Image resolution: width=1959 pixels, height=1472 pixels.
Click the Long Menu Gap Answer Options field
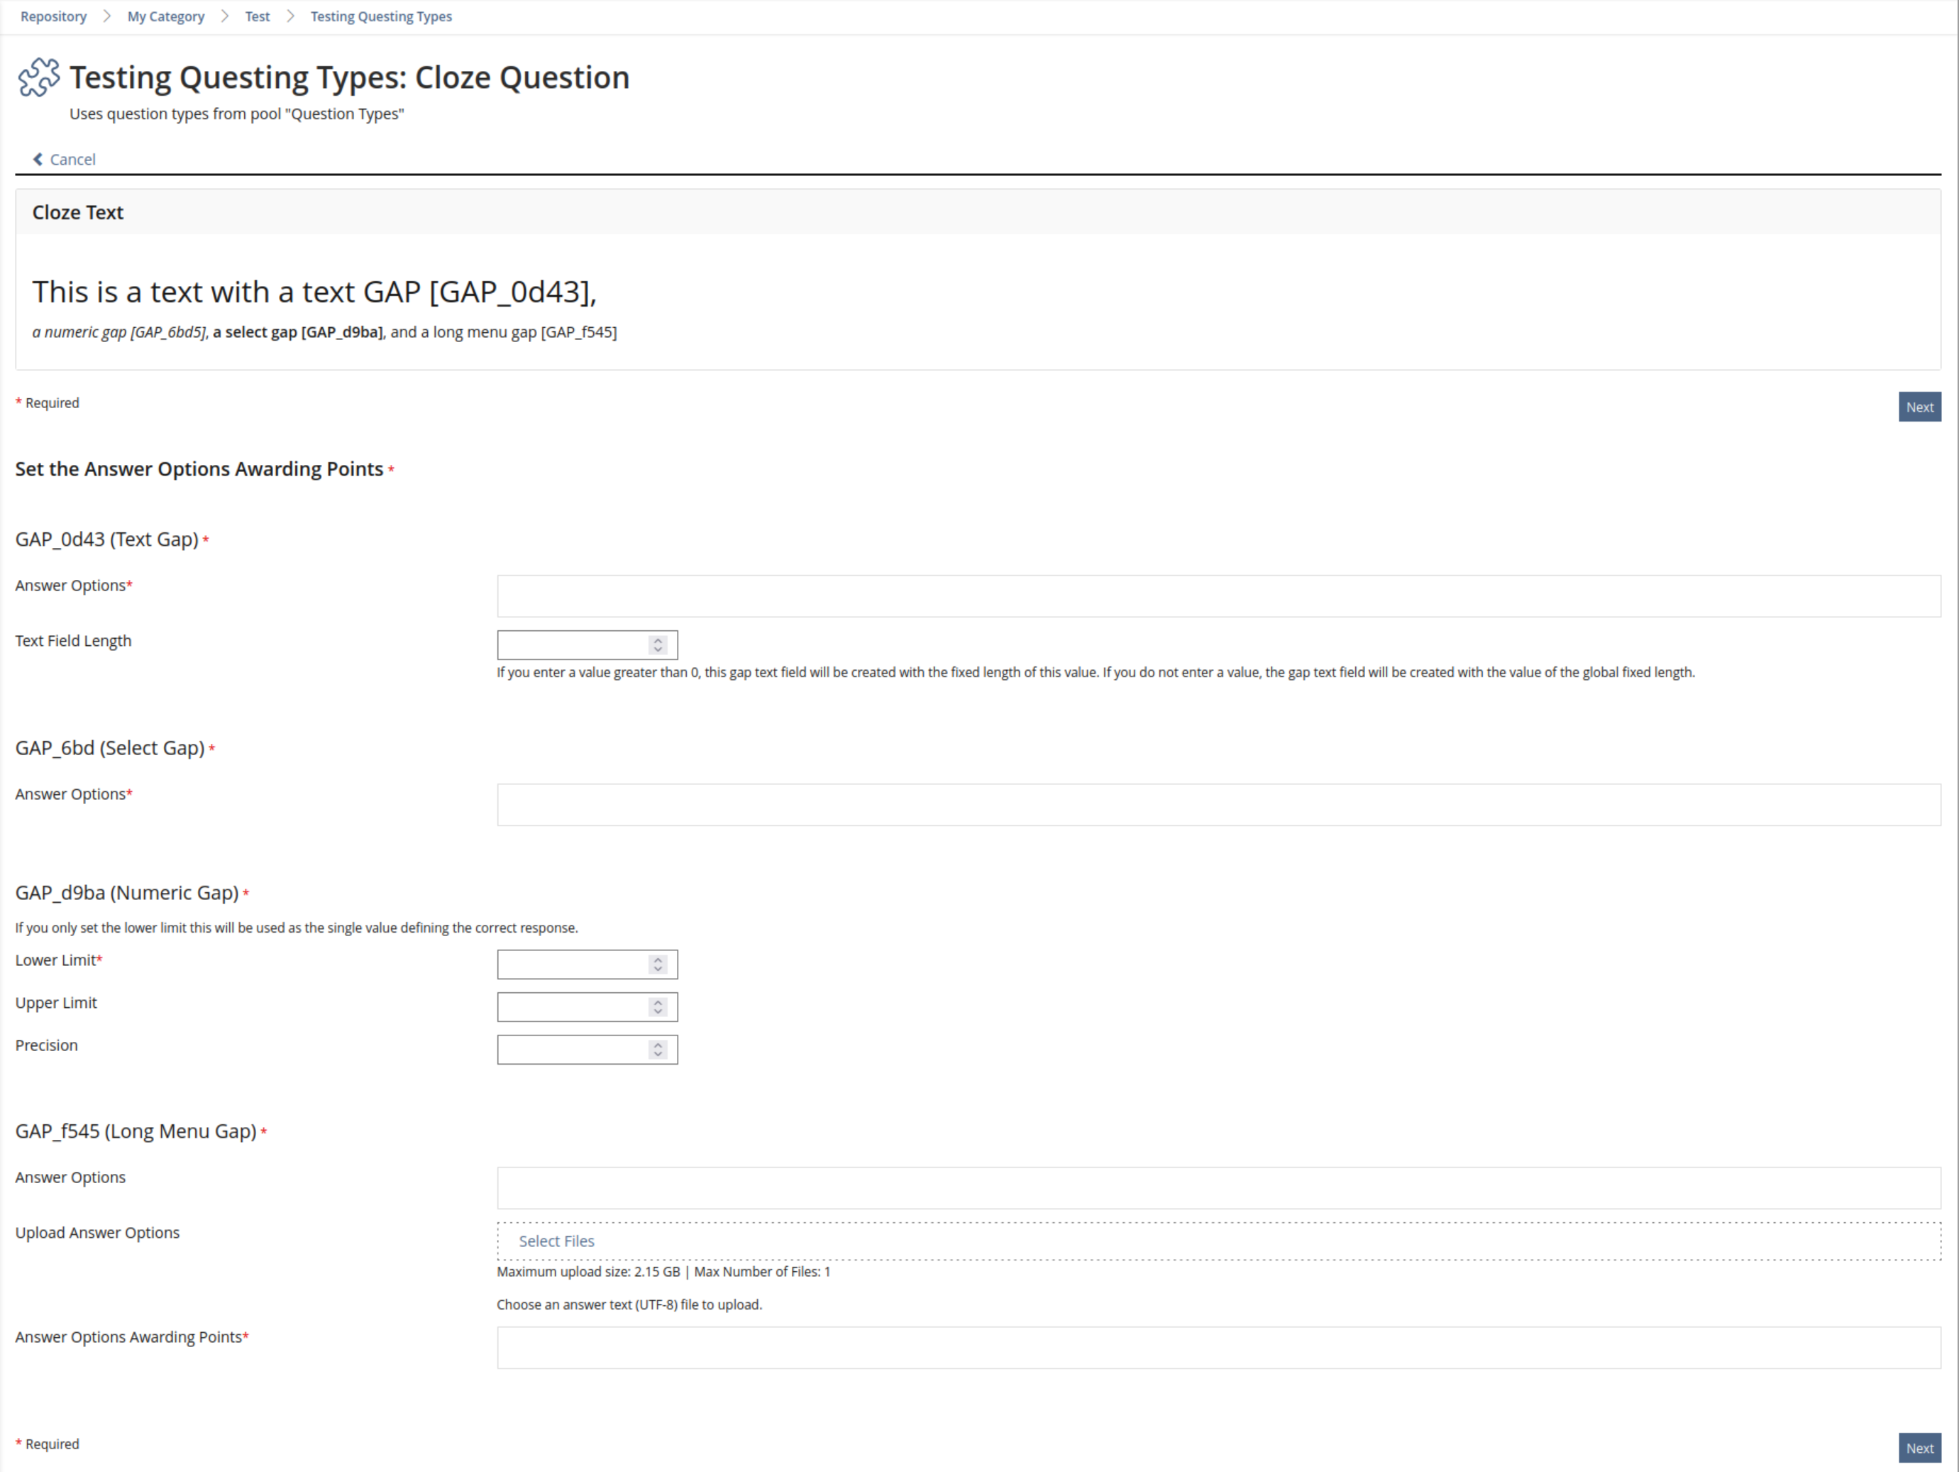pos(1218,1187)
